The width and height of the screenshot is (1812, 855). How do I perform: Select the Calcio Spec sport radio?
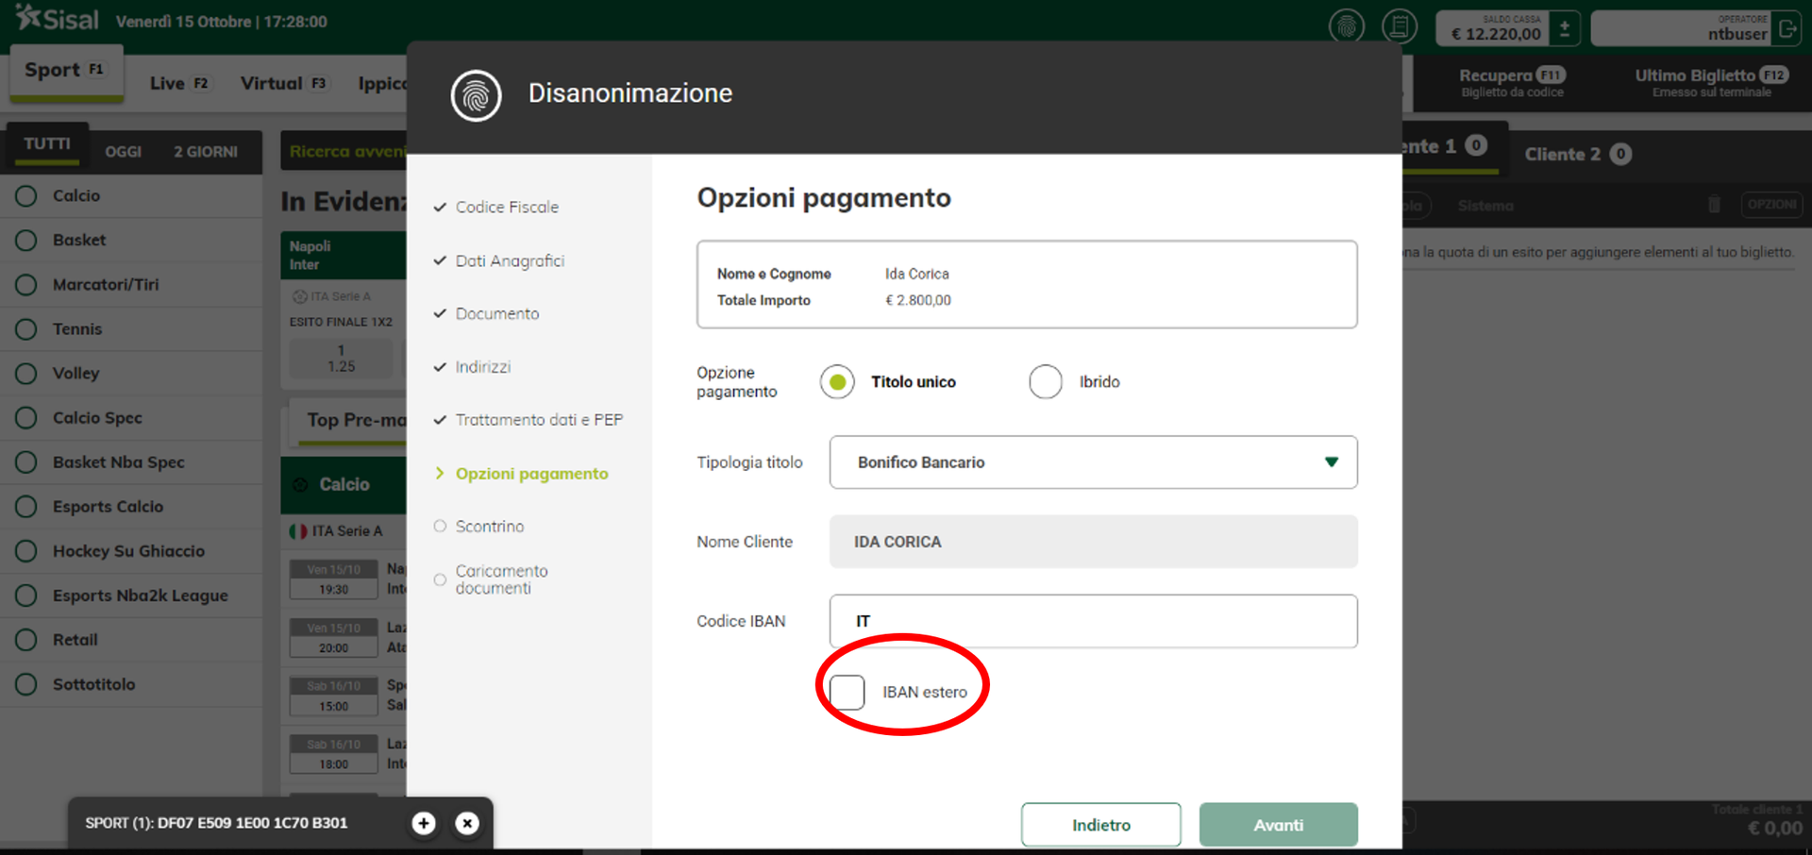point(26,417)
